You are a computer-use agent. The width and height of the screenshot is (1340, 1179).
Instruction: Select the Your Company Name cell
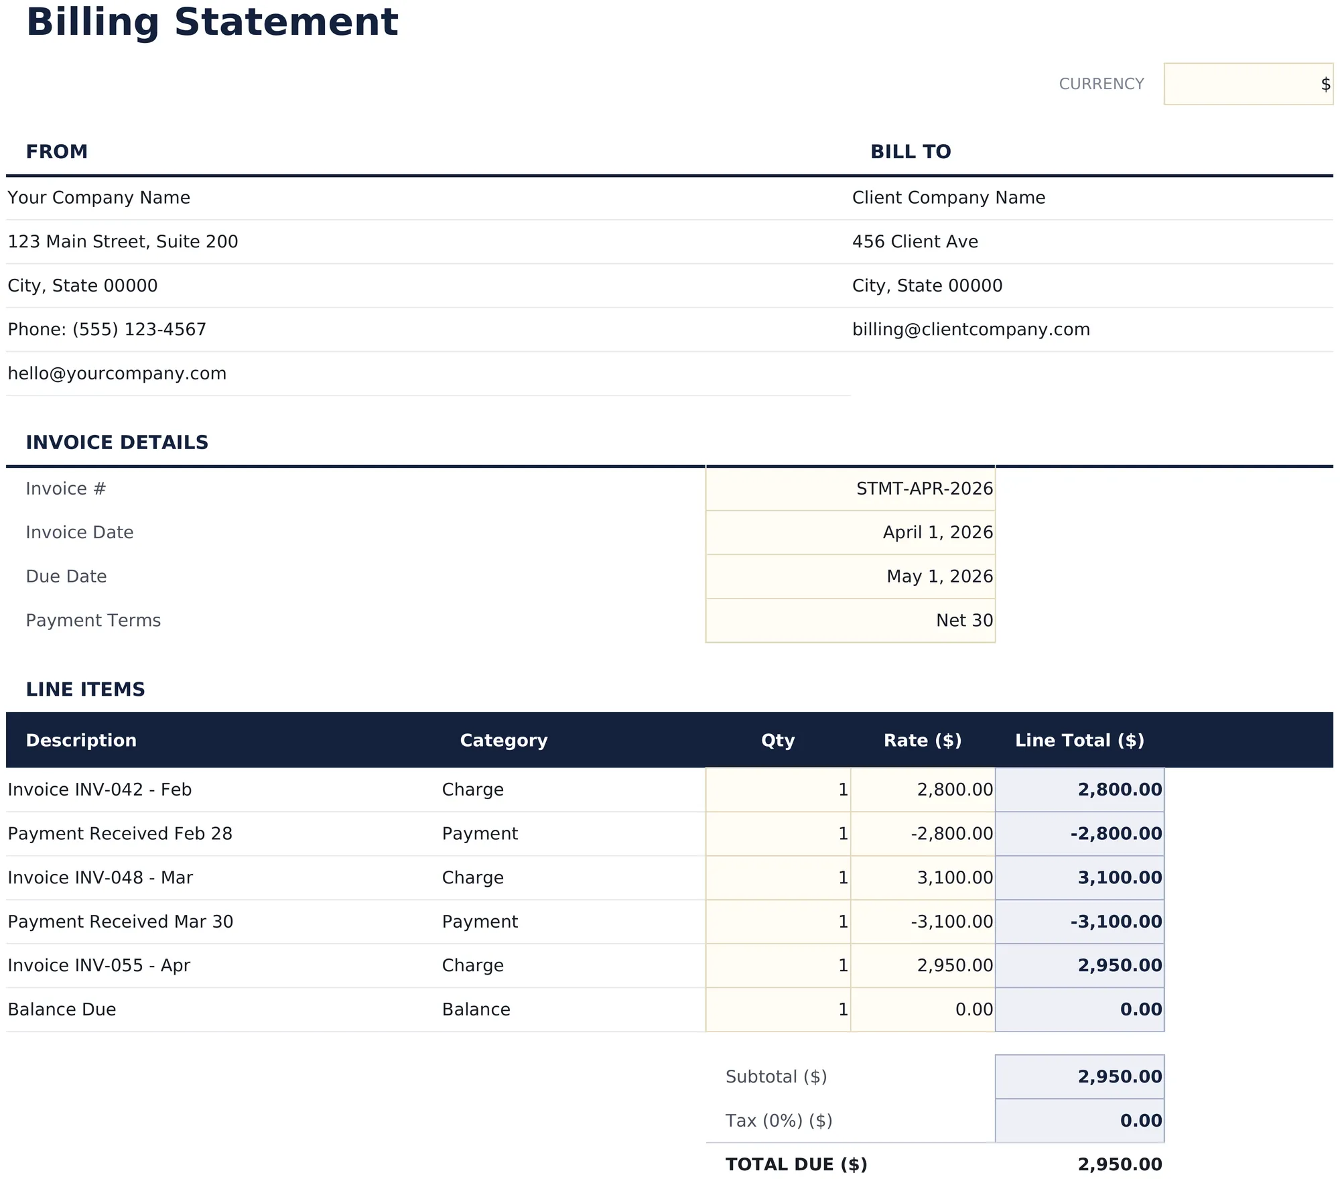pyautogui.click(x=428, y=198)
